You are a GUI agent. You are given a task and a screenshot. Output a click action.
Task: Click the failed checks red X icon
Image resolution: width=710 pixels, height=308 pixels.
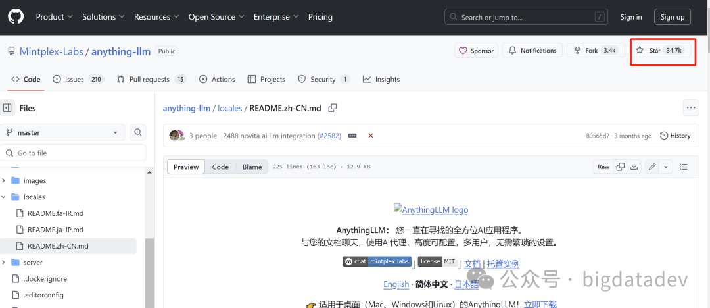click(371, 136)
